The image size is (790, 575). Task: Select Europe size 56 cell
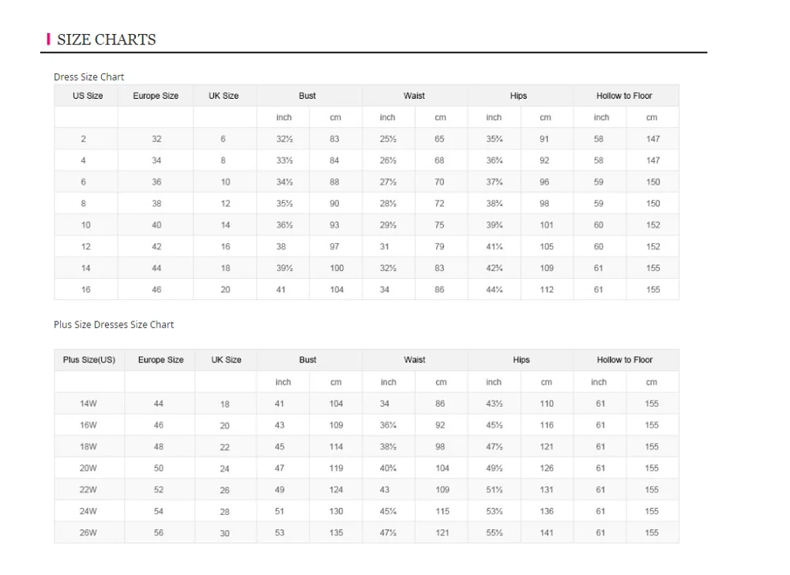159,533
